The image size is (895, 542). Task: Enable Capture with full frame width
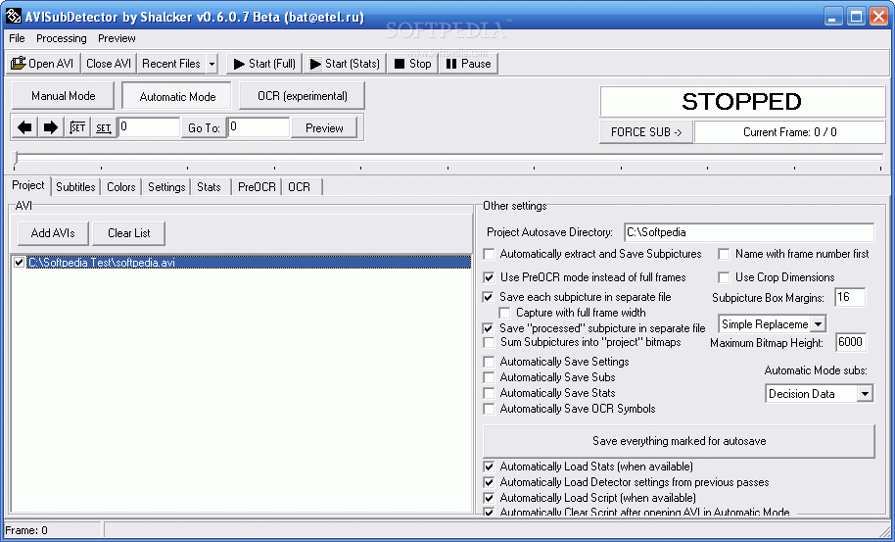click(504, 313)
